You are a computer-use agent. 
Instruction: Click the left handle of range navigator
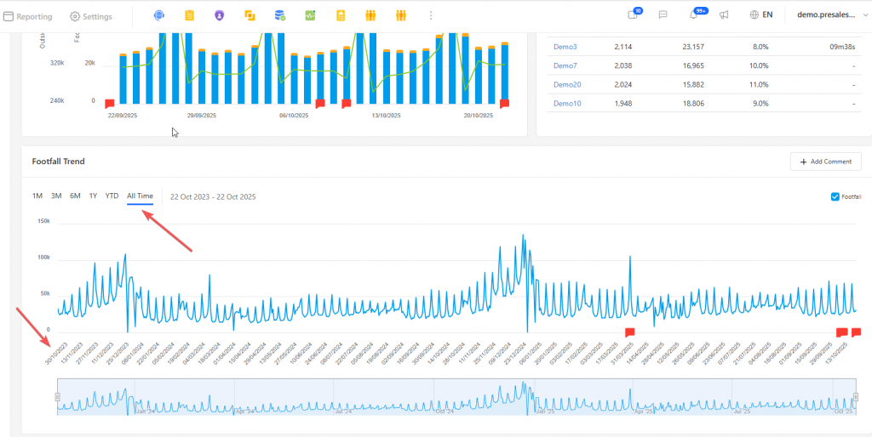coord(57,396)
